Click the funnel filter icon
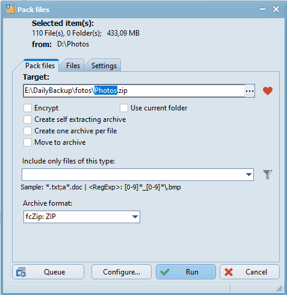Viewport: 287px width, 295px height. pos(268,174)
